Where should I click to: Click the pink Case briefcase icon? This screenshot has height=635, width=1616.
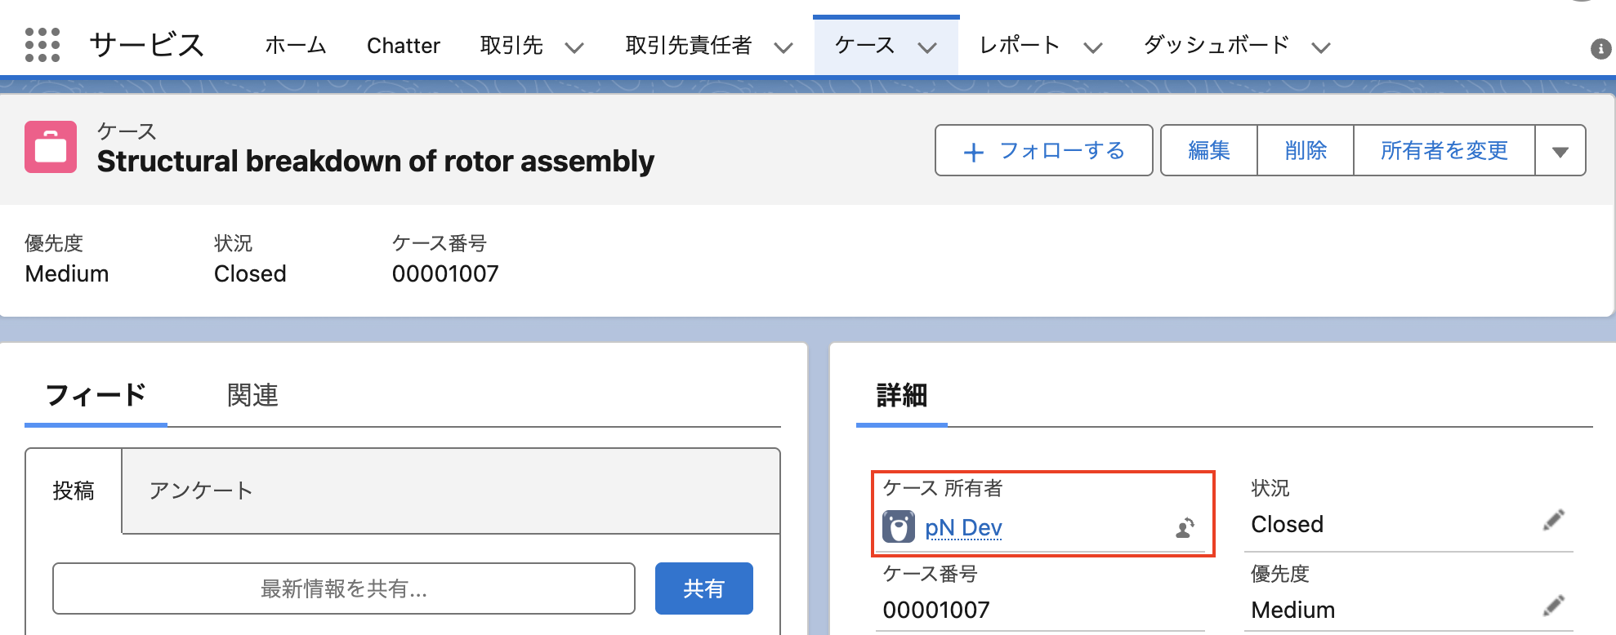51,147
